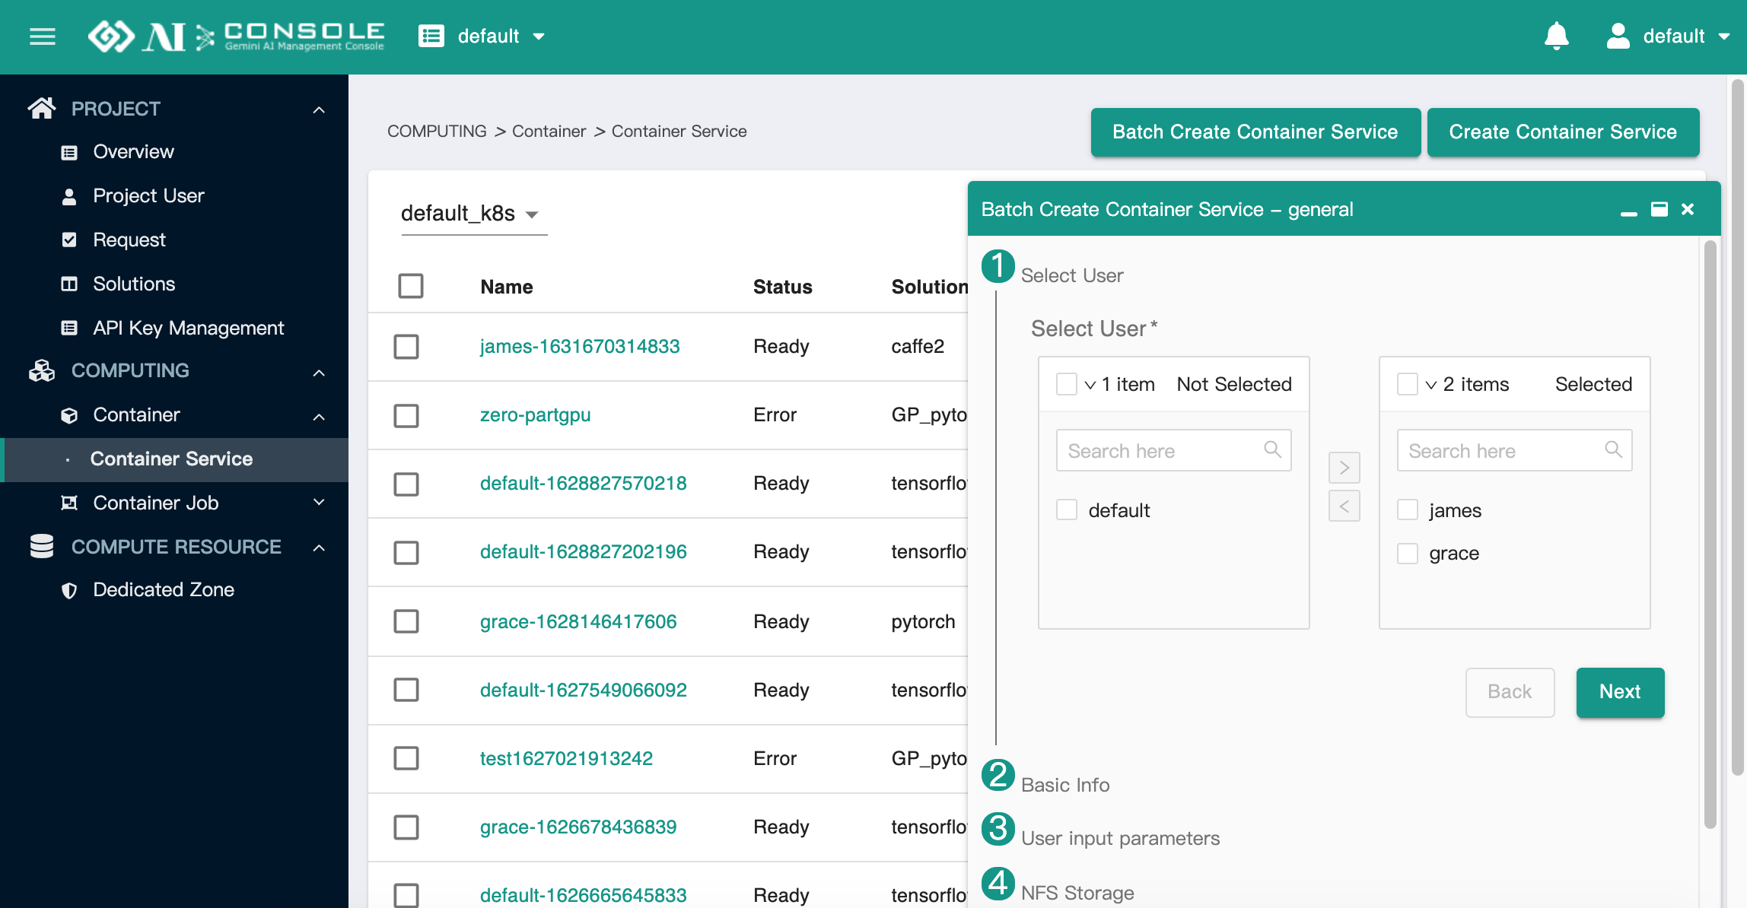Open Dedicated Zone page

click(164, 590)
